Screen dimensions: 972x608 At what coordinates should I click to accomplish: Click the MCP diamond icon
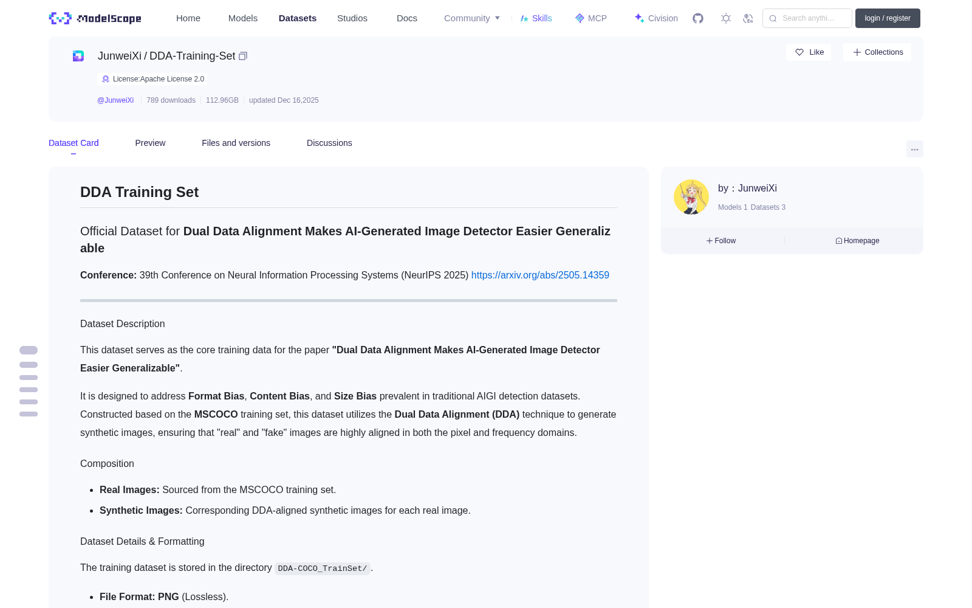pos(580,18)
